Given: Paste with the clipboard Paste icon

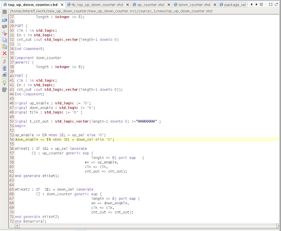Looking at the screenshot, I should (x=4, y=47).
